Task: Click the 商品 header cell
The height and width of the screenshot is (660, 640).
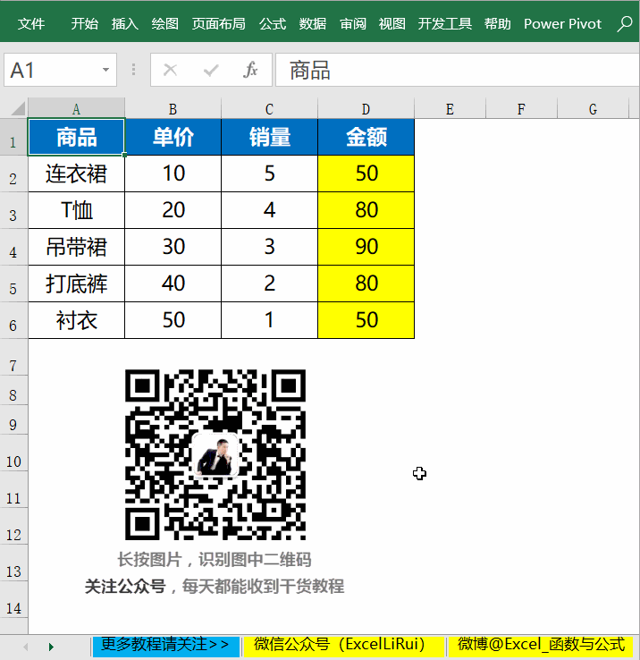Action: pyautogui.click(x=76, y=137)
